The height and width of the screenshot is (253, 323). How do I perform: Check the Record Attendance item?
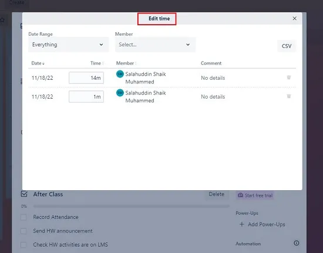coord(23,217)
